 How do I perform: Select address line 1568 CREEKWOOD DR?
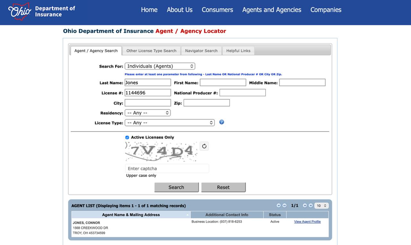(91, 228)
